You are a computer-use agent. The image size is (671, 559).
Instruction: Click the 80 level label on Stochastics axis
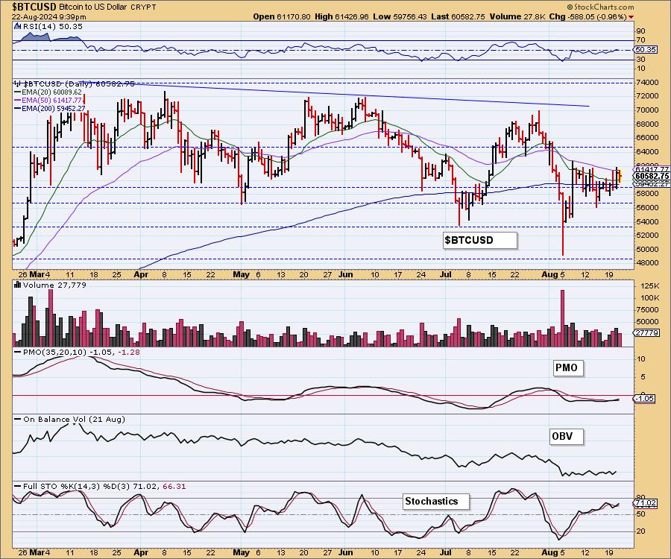pyautogui.click(x=641, y=498)
